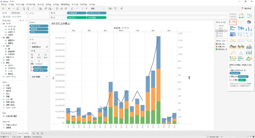
Task: Click the ラベル (Label) mark card button
Action: click(46, 56)
